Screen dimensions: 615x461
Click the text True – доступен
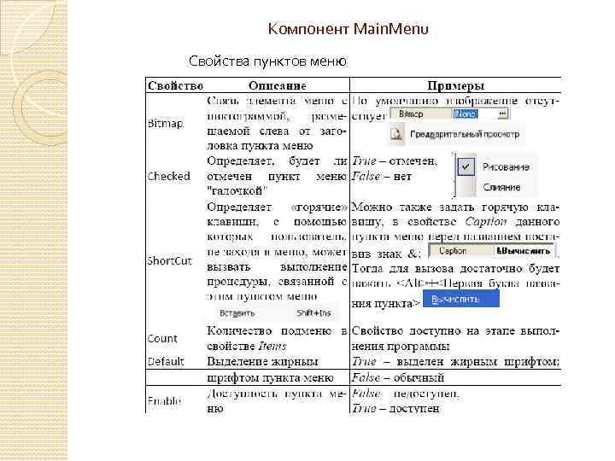tap(395, 408)
